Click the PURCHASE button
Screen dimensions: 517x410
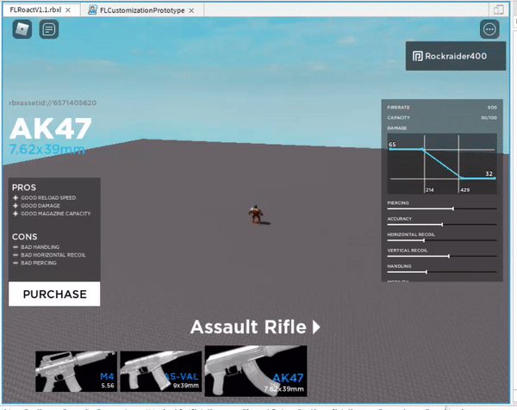click(x=54, y=294)
